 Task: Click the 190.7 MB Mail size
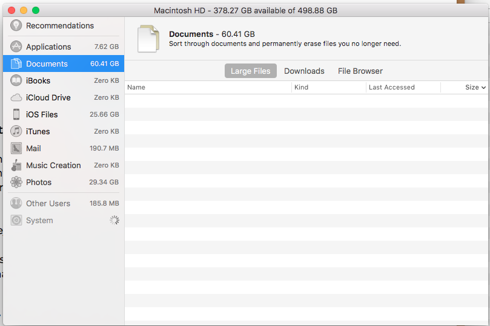tap(104, 148)
